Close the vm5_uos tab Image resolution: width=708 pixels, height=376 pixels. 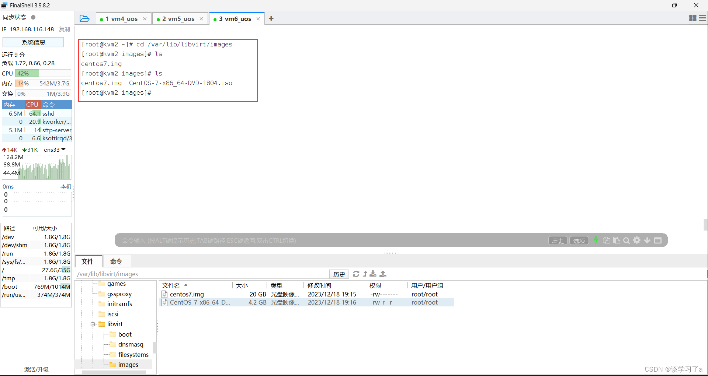click(201, 19)
